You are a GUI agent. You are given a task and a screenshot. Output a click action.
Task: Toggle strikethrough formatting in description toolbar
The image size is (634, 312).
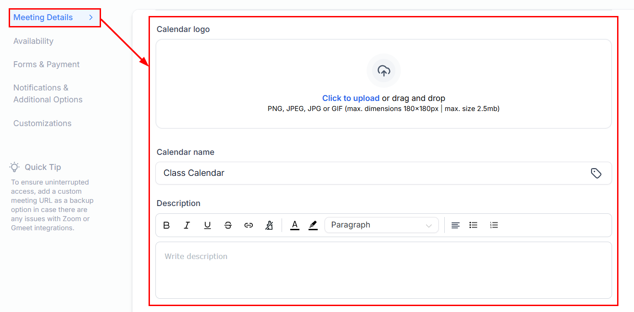tap(228, 225)
